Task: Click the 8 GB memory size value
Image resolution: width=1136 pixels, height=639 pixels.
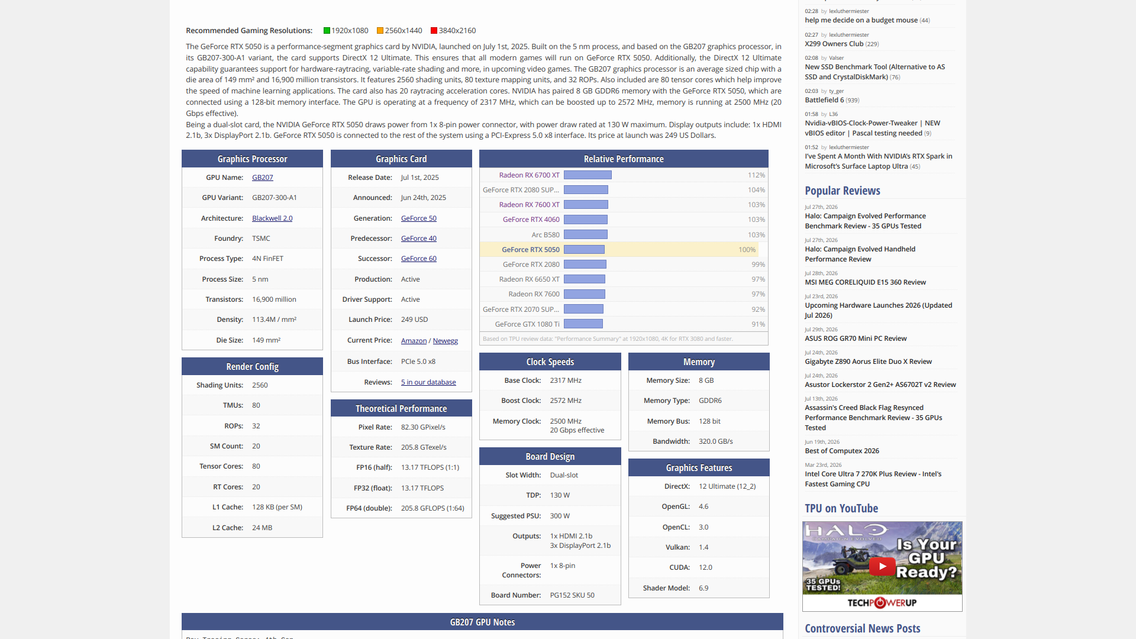Action: pyautogui.click(x=706, y=380)
